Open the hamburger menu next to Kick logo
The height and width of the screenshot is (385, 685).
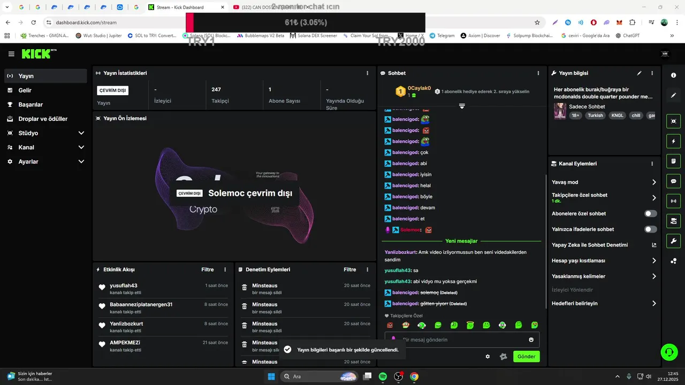click(x=11, y=54)
